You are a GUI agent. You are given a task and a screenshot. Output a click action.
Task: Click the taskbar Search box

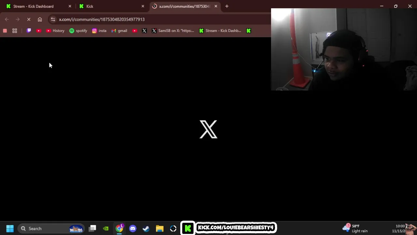(51, 228)
